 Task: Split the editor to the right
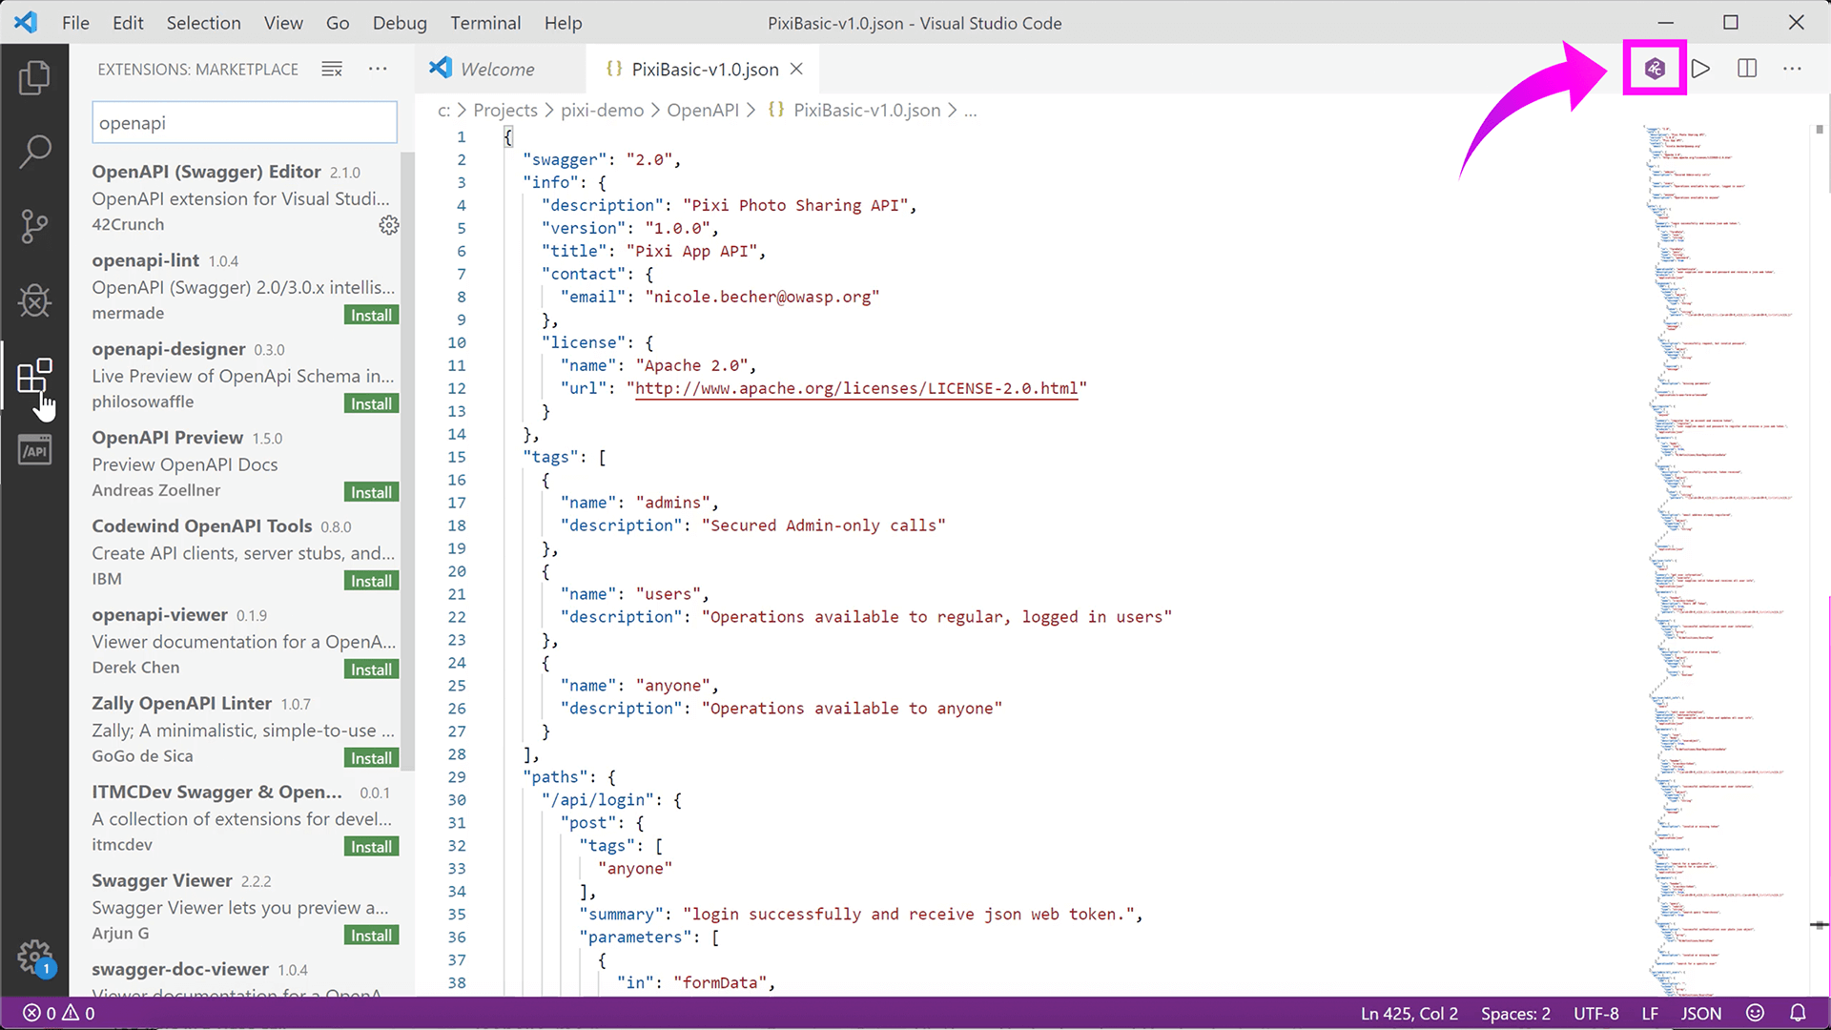point(1747,69)
